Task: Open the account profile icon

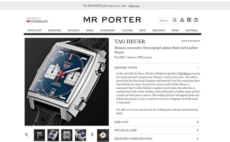Action: tap(182, 20)
